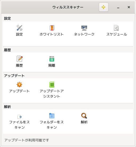Click the ファイルをスキャン file icon
Viewport: 136px width, 147px height.
(19, 117)
